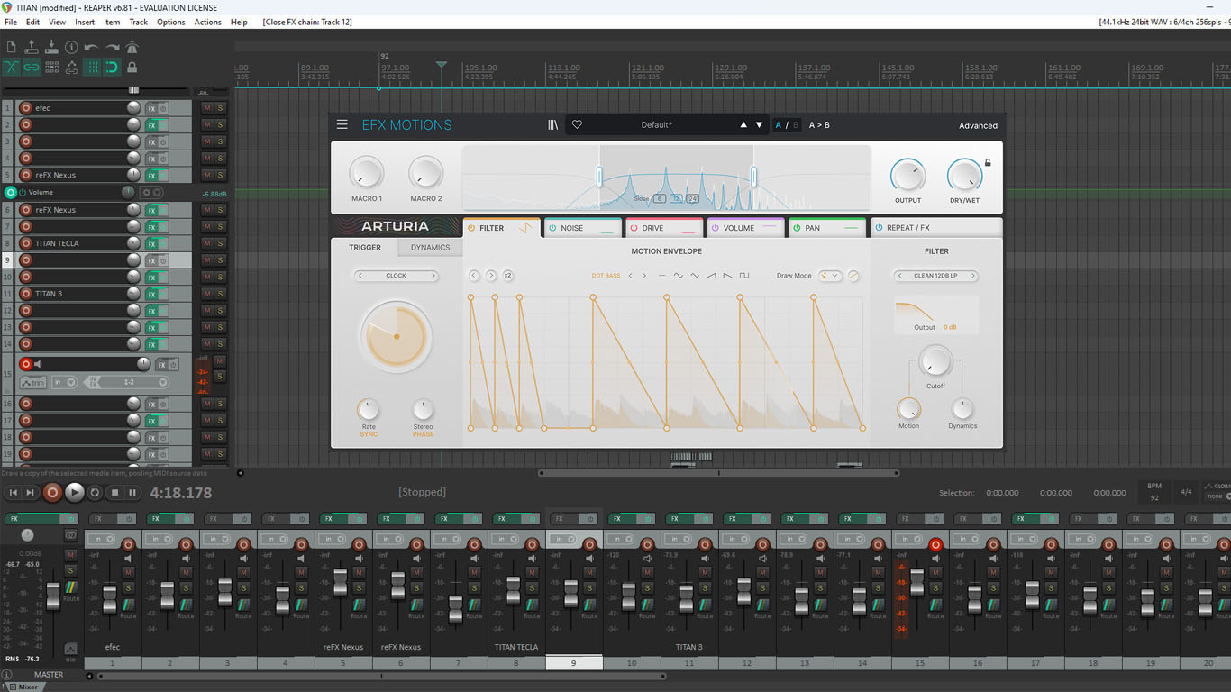Click previous arrow on CLOCK trigger selector
Screen dimensions: 1231x692
[x=360, y=276]
